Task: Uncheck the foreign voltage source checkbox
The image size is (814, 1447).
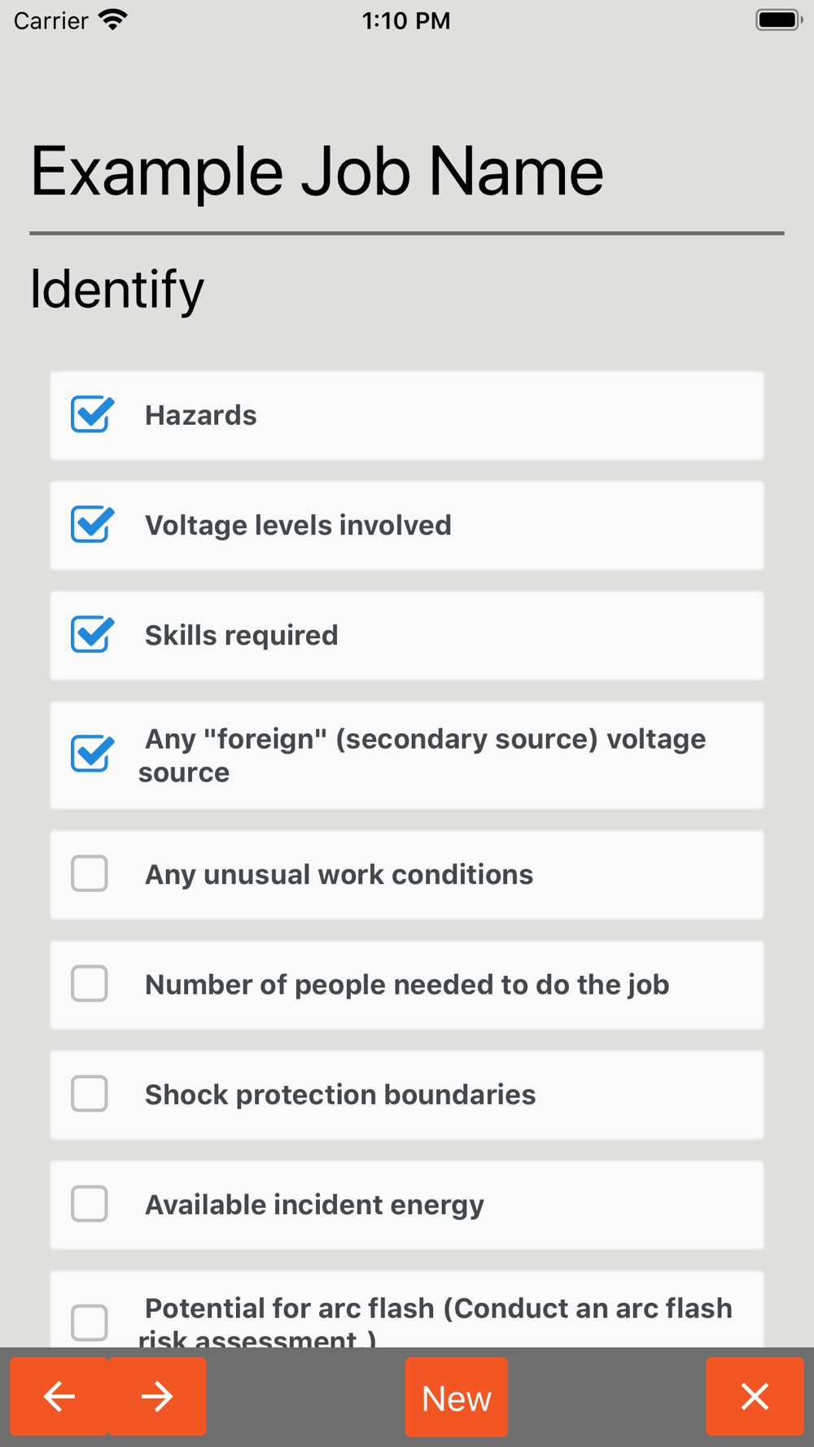Action: point(91,754)
